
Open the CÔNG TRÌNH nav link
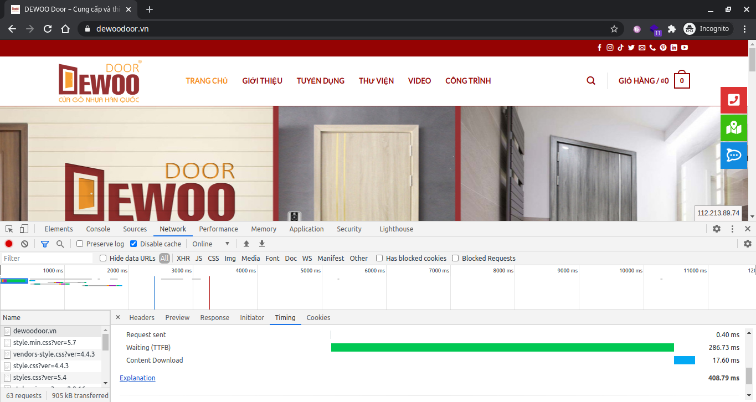pyautogui.click(x=468, y=81)
